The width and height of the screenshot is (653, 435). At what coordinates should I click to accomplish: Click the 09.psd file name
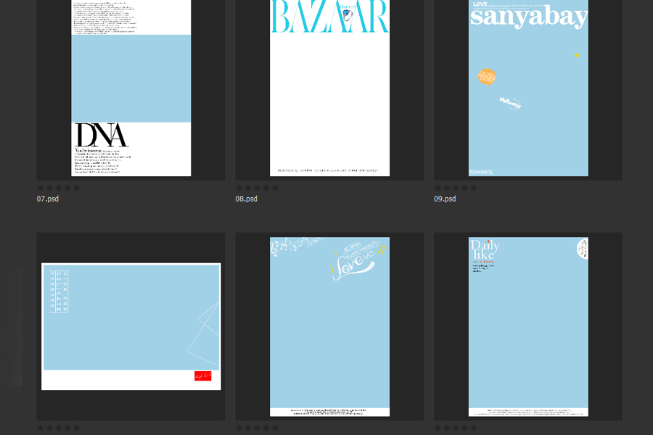click(445, 199)
